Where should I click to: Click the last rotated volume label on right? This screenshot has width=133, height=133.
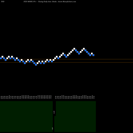pos(94,97)
